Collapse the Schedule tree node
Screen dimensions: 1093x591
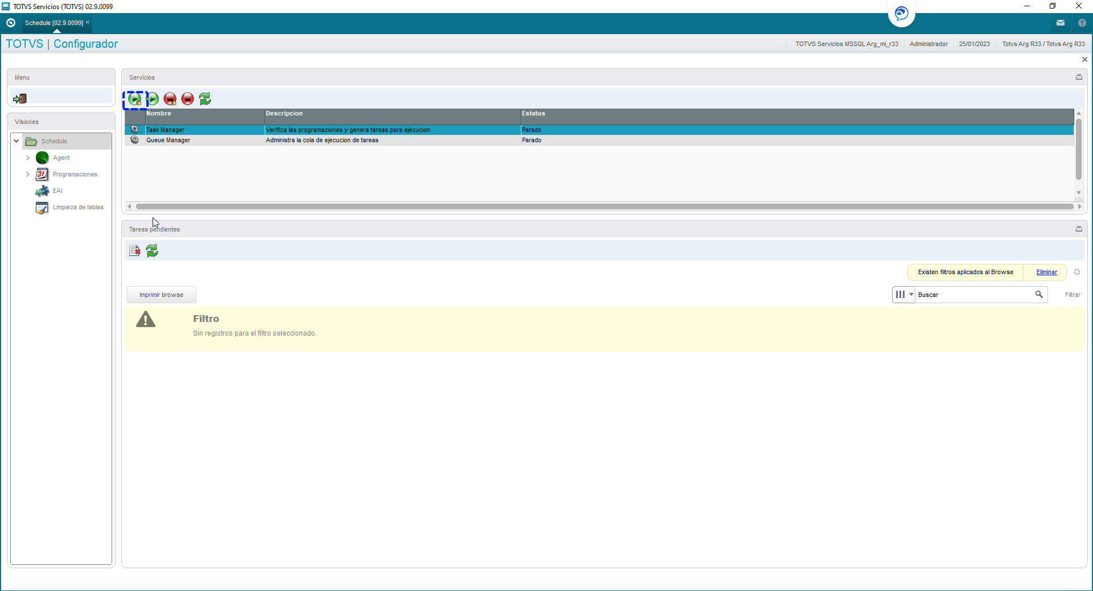17,140
